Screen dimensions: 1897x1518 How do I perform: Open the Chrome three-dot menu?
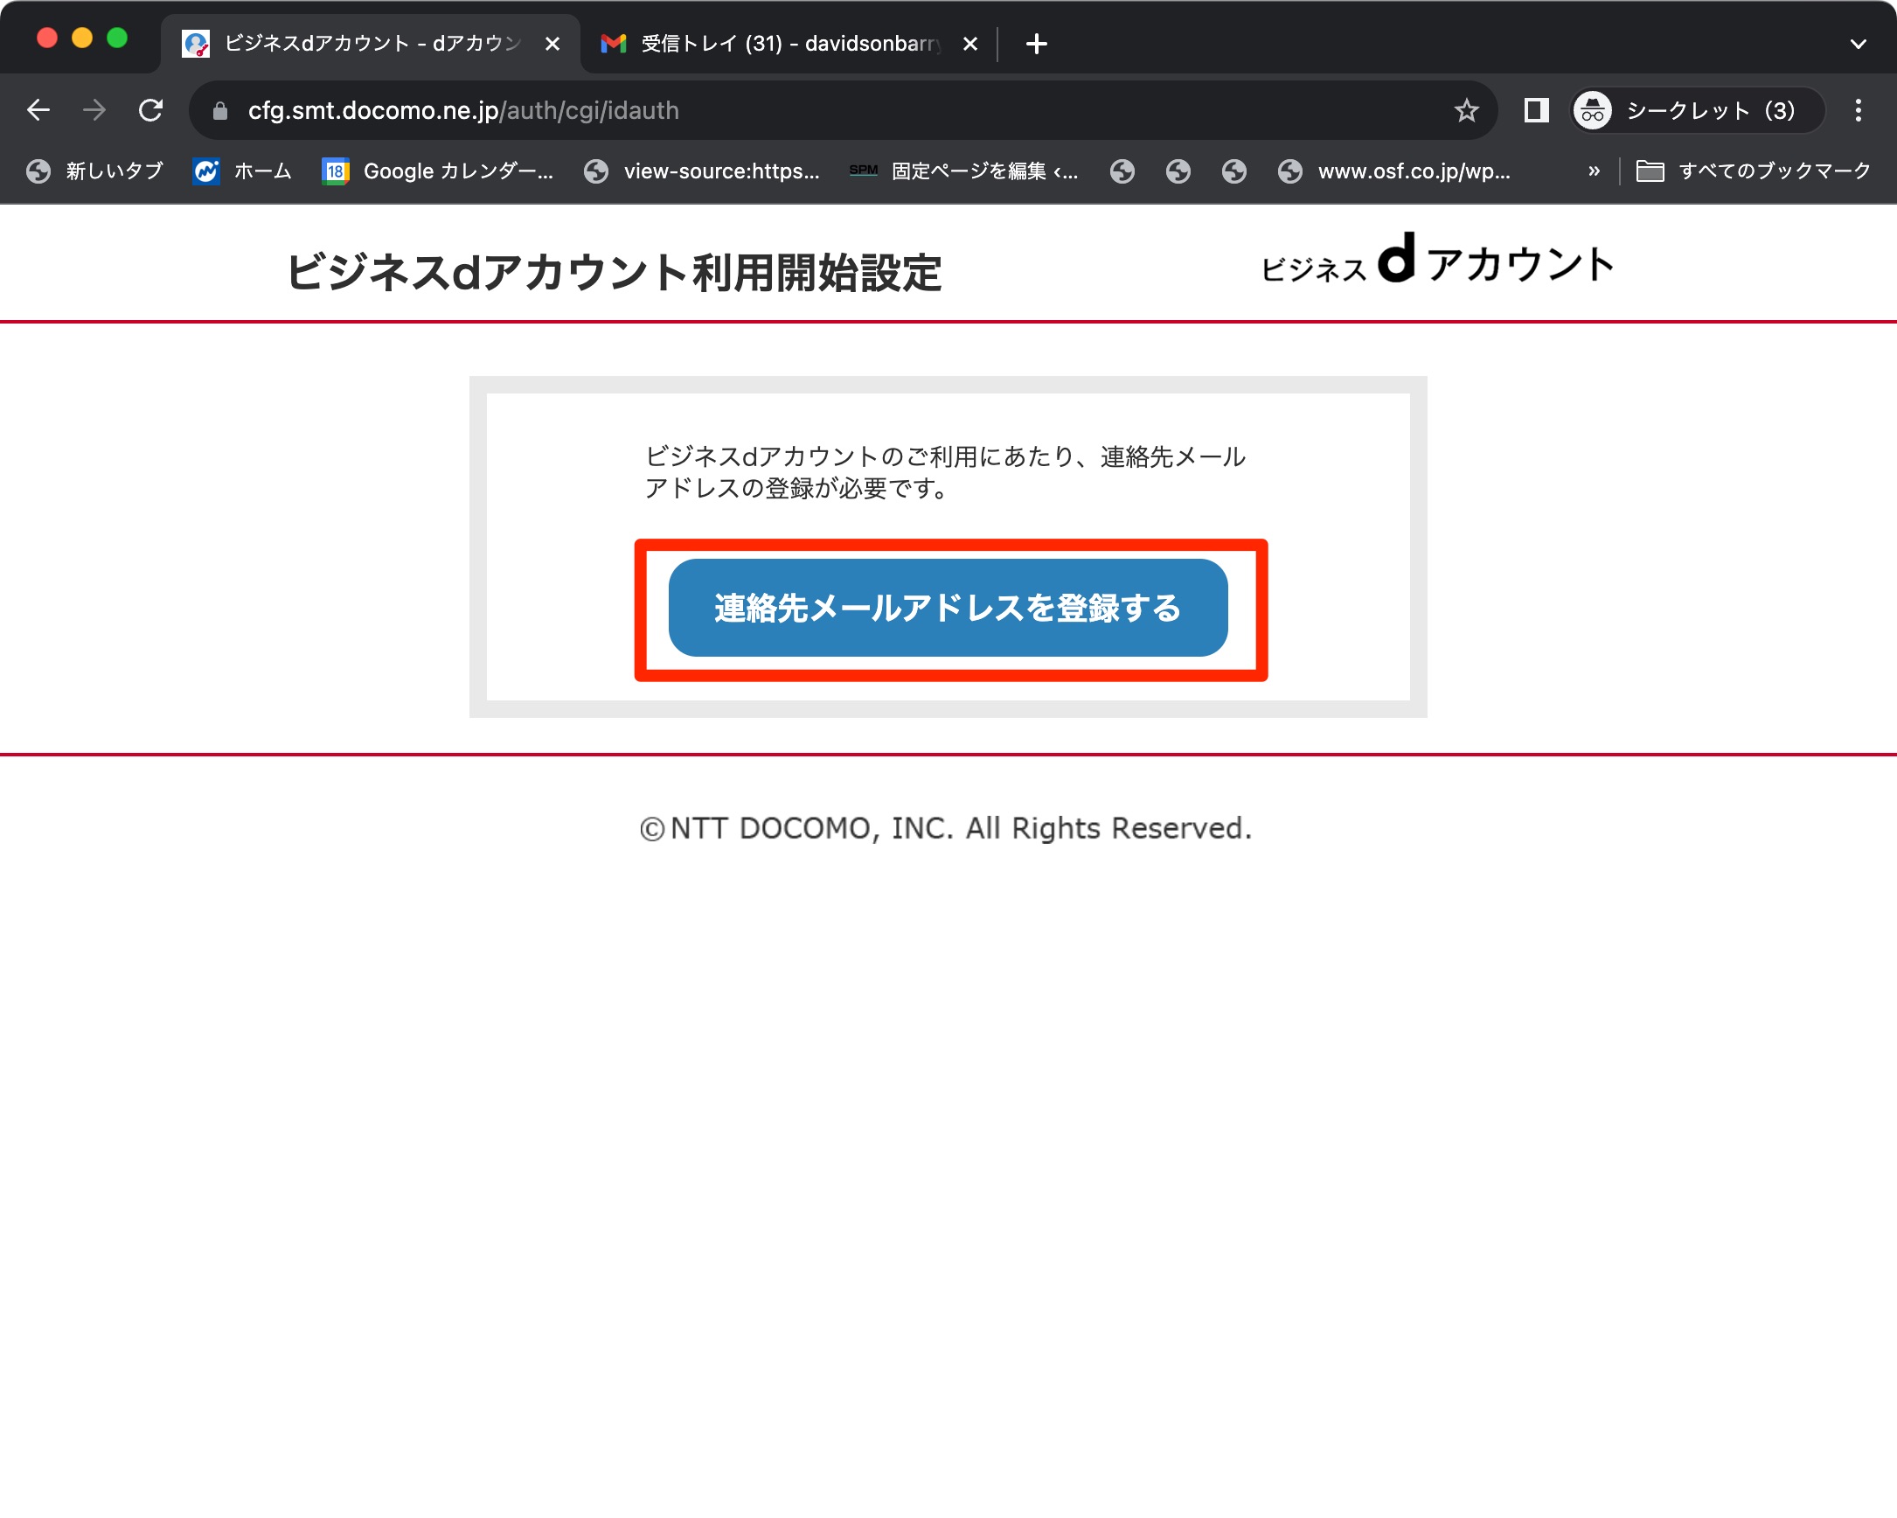[x=1858, y=110]
